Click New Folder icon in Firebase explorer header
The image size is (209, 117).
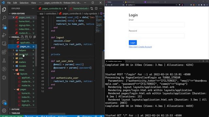(26, 37)
